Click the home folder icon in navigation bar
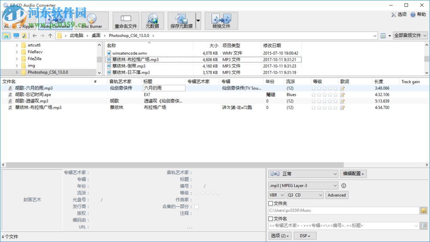This screenshot has height=242, width=430. (x=6, y=36)
